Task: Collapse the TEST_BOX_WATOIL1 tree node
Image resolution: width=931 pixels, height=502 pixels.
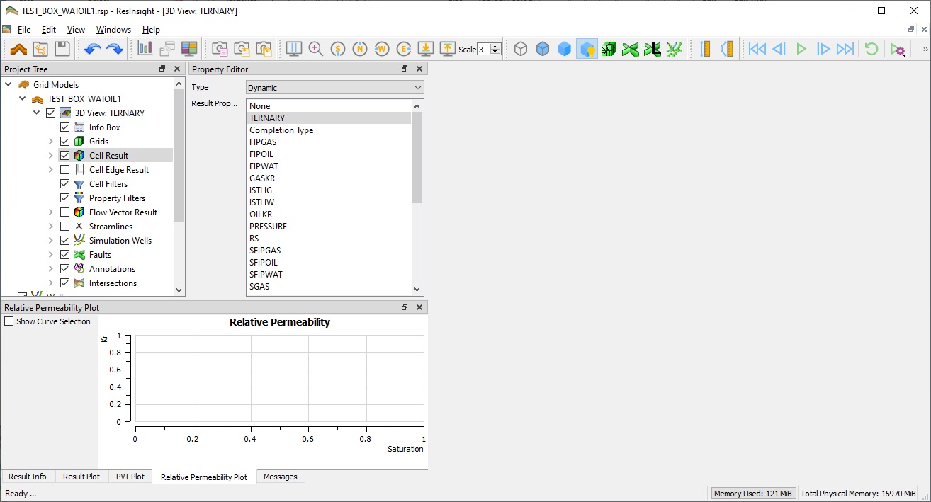Action: point(22,98)
